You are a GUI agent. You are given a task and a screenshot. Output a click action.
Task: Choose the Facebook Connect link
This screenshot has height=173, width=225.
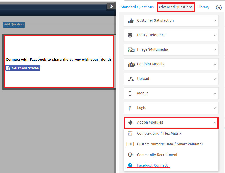click(x=152, y=165)
